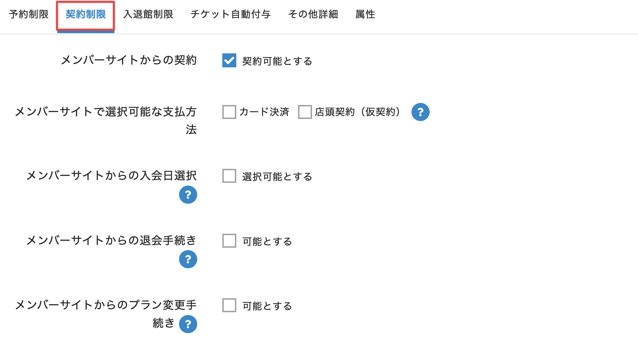This screenshot has width=638, height=337.
Task: Open その他詳細 tab
Action: click(313, 14)
